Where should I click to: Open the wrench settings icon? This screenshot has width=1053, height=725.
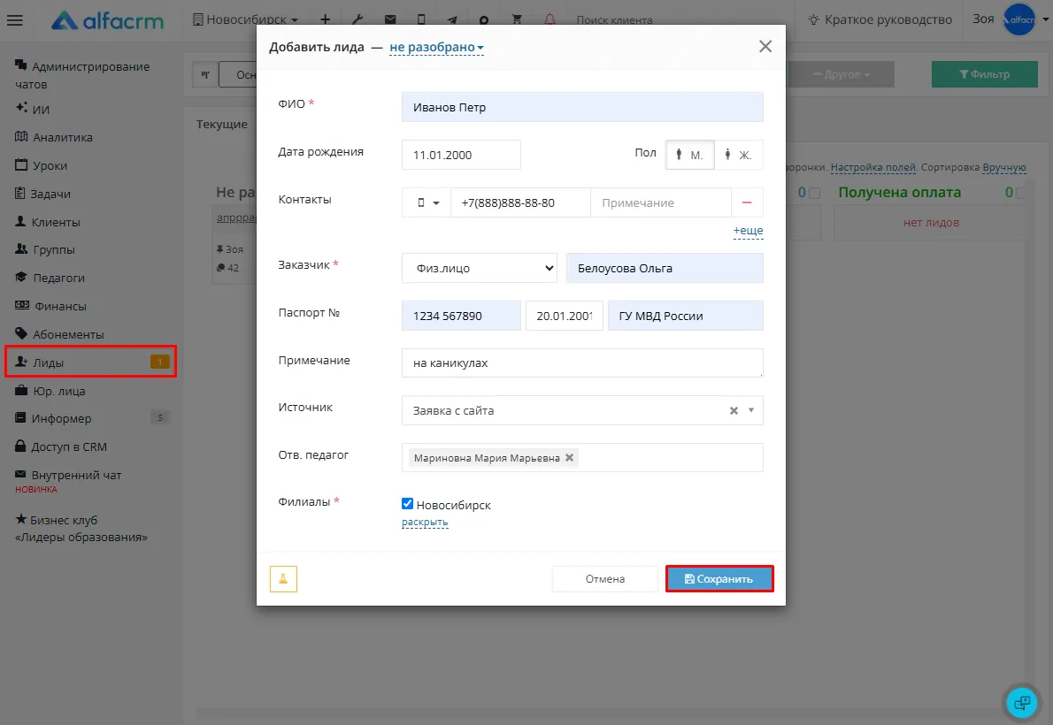tap(357, 19)
